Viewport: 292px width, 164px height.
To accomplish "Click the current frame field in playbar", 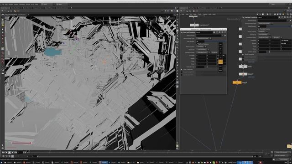I will coord(20,152).
